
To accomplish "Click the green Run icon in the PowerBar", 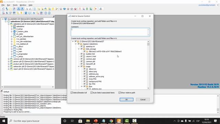I will point(87,9).
